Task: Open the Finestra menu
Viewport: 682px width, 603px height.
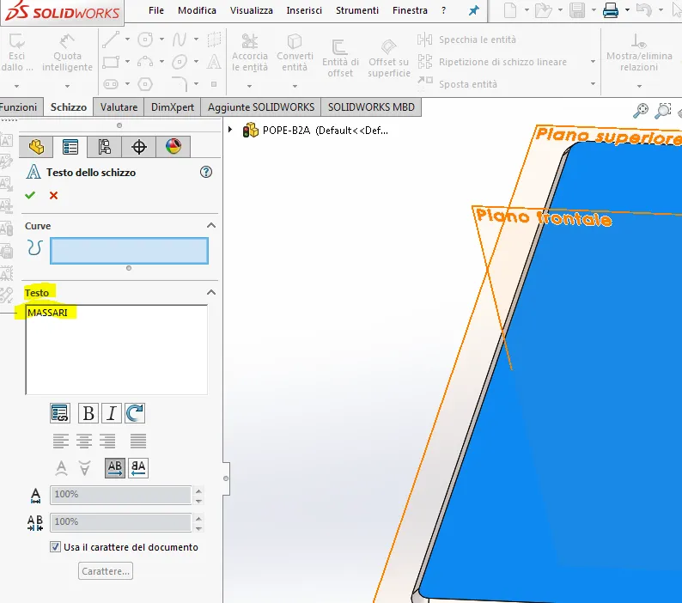Action: pyautogui.click(x=410, y=10)
